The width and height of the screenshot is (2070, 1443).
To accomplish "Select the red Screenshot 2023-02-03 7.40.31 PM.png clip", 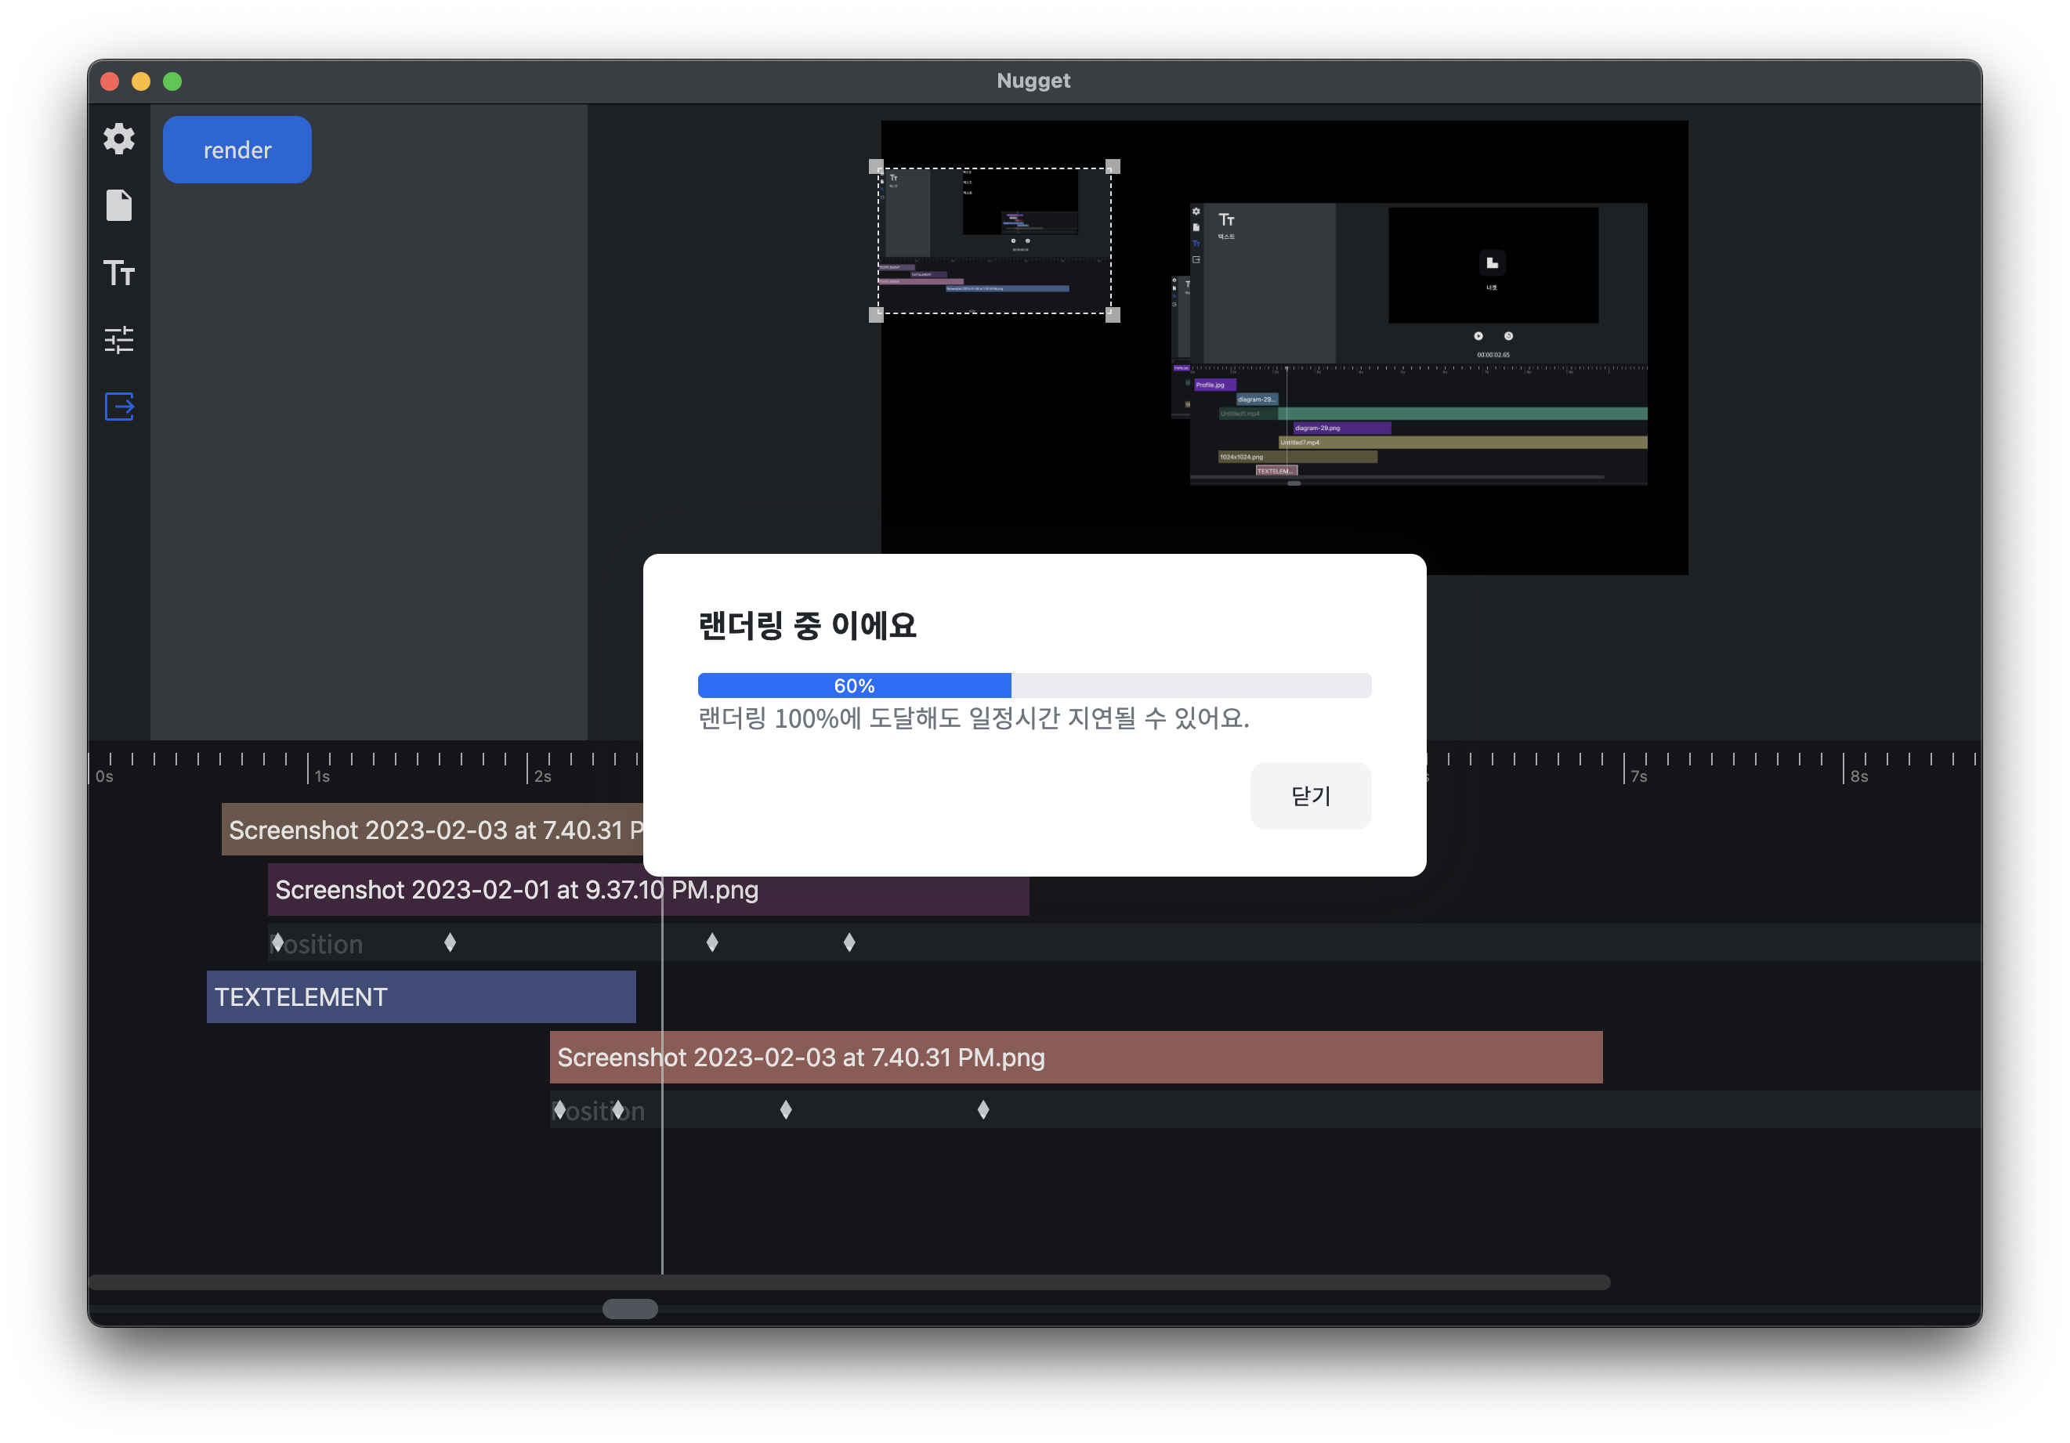I will [x=1076, y=1058].
